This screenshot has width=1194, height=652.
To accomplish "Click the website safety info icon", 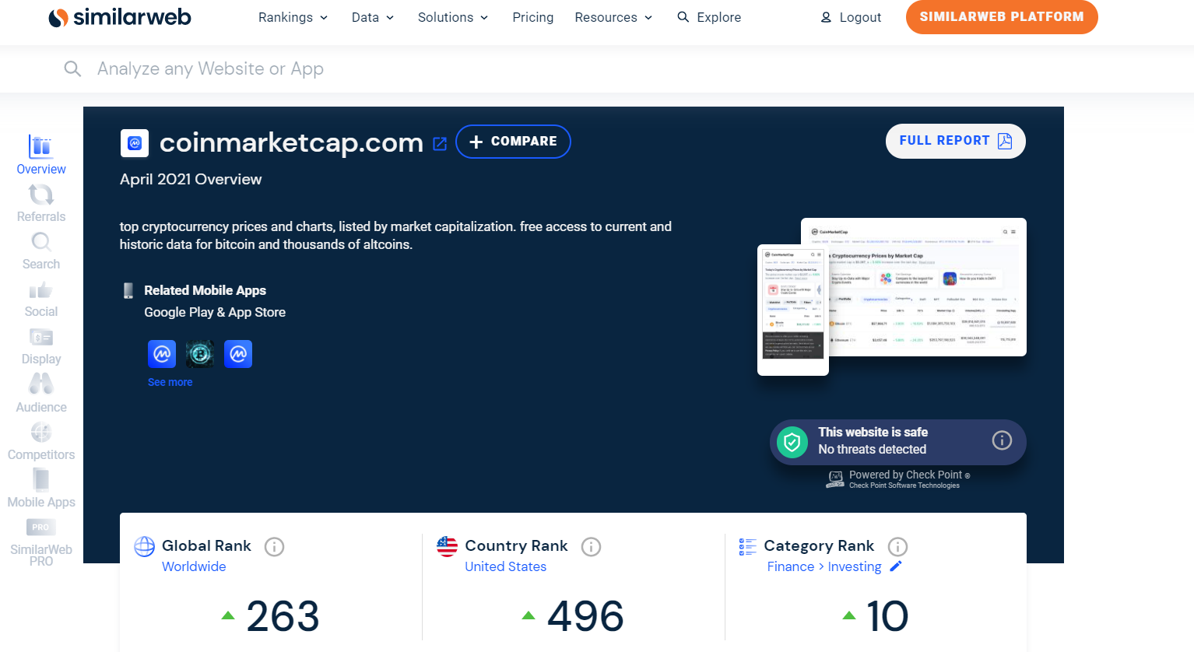I will click(1002, 440).
